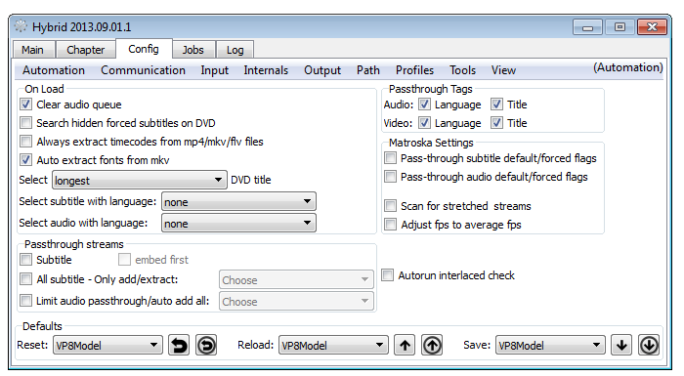
Task: Open the Reset VP8Model dropdown
Action: (x=107, y=346)
